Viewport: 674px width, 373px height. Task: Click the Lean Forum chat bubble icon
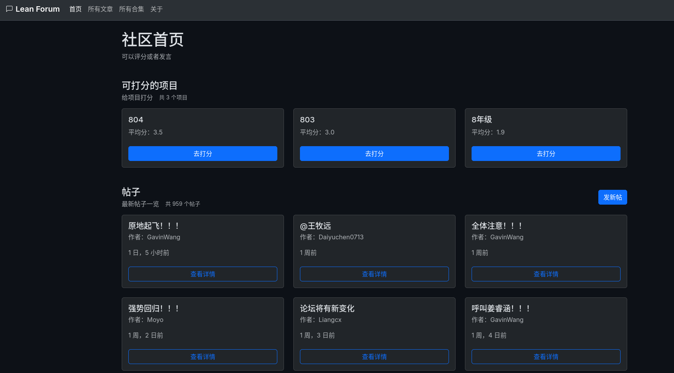click(x=9, y=9)
